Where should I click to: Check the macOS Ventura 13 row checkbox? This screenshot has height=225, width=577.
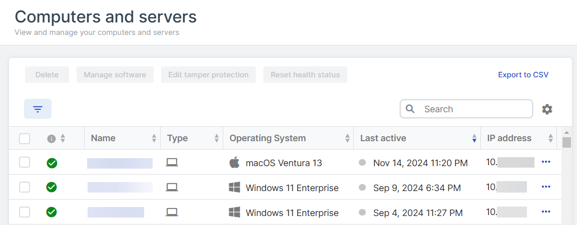coord(25,163)
